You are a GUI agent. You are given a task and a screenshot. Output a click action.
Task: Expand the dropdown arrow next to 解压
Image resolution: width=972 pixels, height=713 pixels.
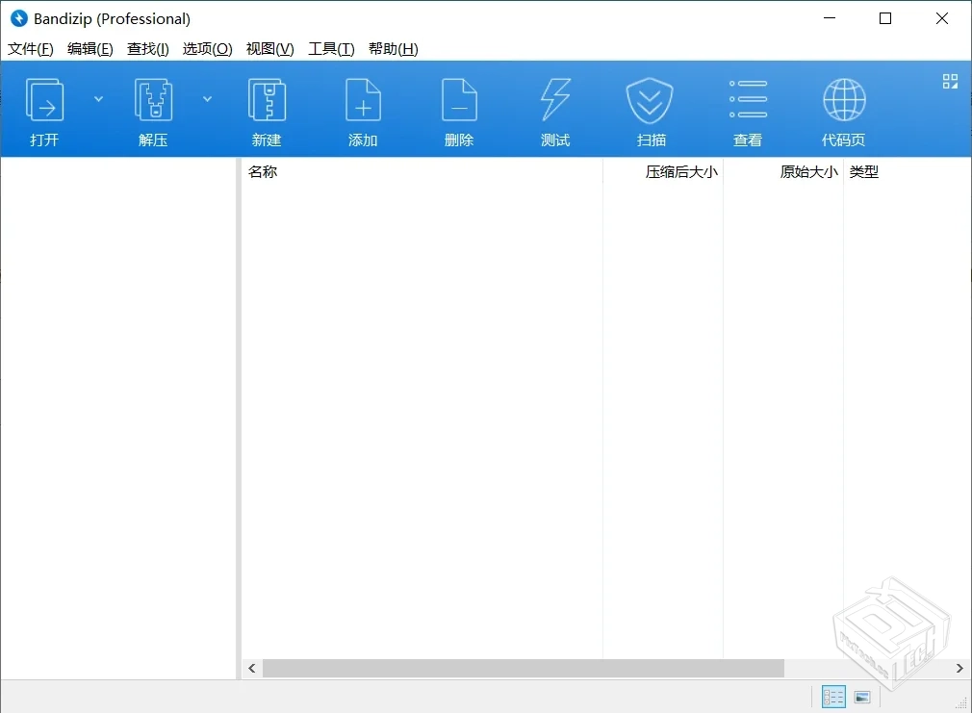click(207, 98)
